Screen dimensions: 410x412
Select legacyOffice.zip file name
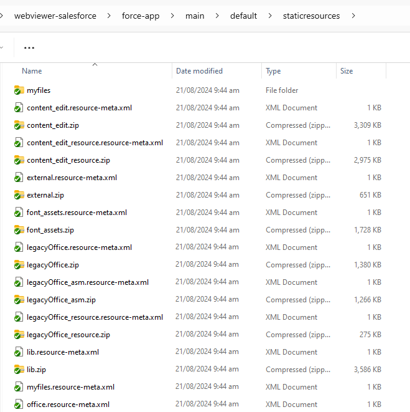tap(53, 265)
